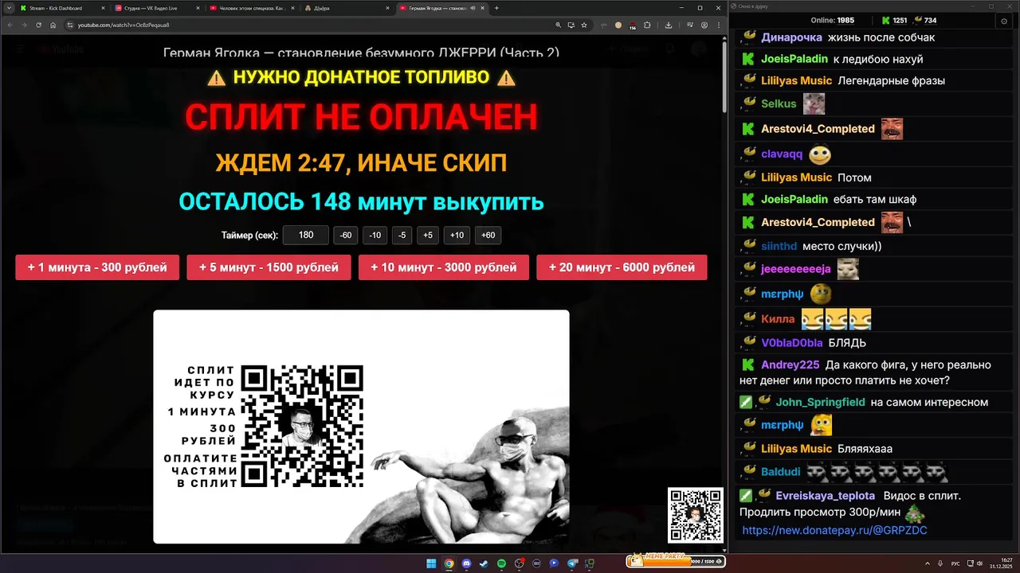Switch to the Студия — VK Видео Live tab
This screenshot has height=573, width=1020.
(x=157, y=8)
